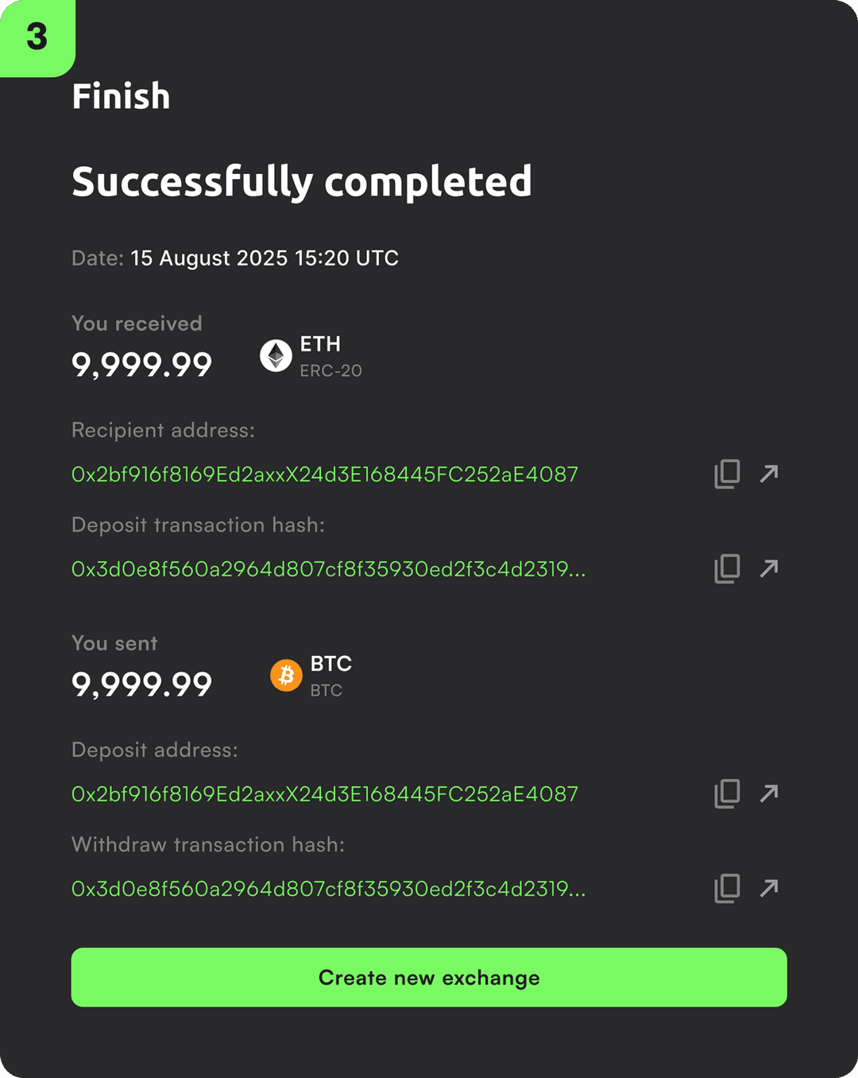
Task: Click the orange Bitcoin logo
Action: [286, 676]
